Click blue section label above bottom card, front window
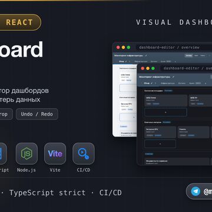 (149, 154)
